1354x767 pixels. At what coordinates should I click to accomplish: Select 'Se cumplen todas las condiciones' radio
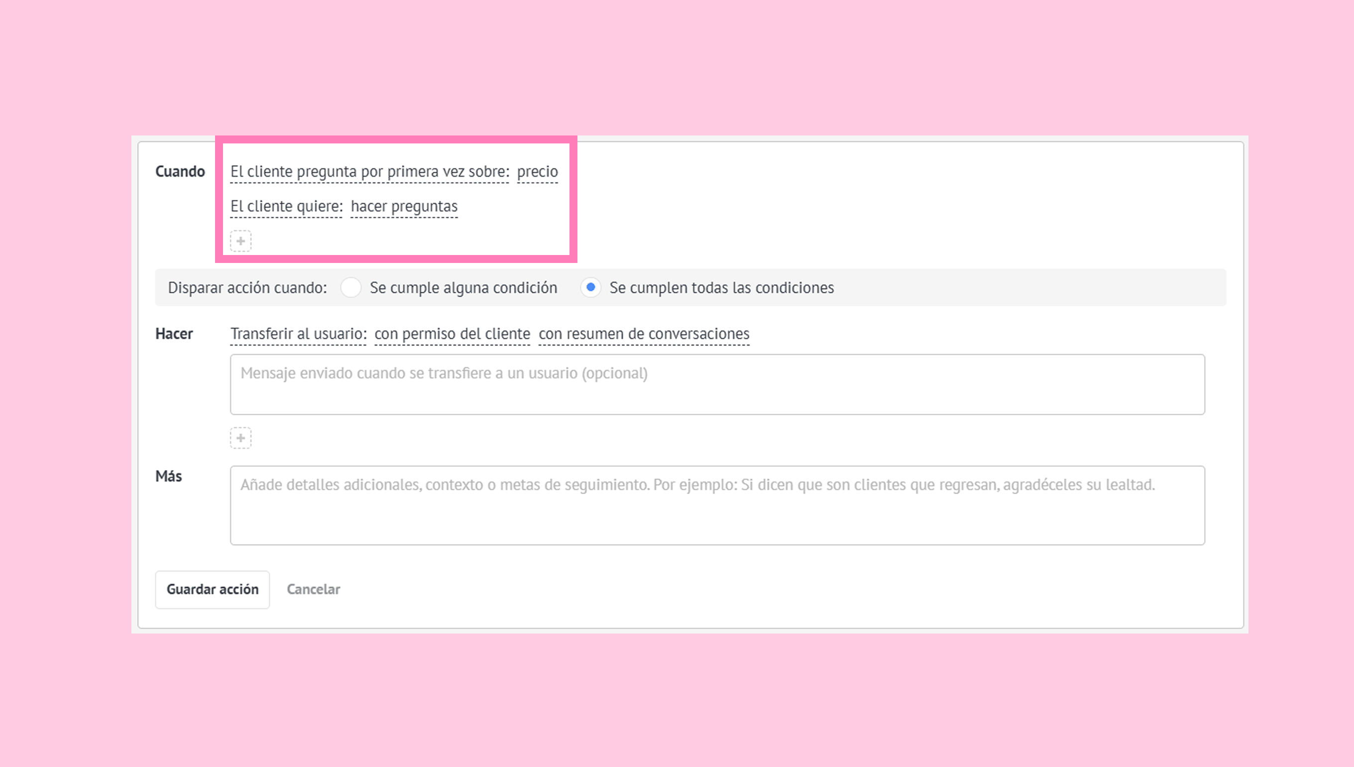591,288
